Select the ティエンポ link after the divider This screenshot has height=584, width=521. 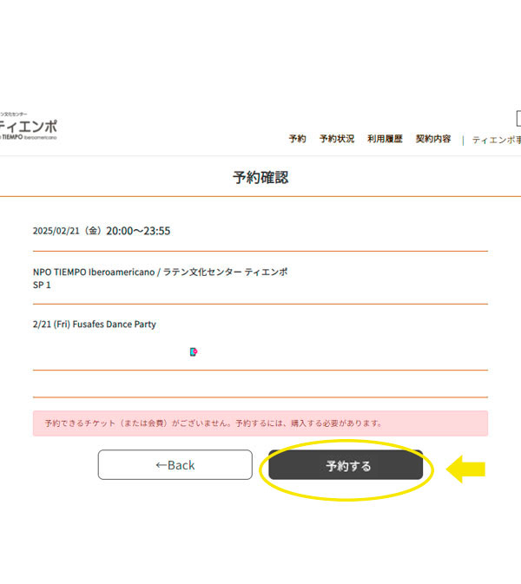[x=497, y=140]
